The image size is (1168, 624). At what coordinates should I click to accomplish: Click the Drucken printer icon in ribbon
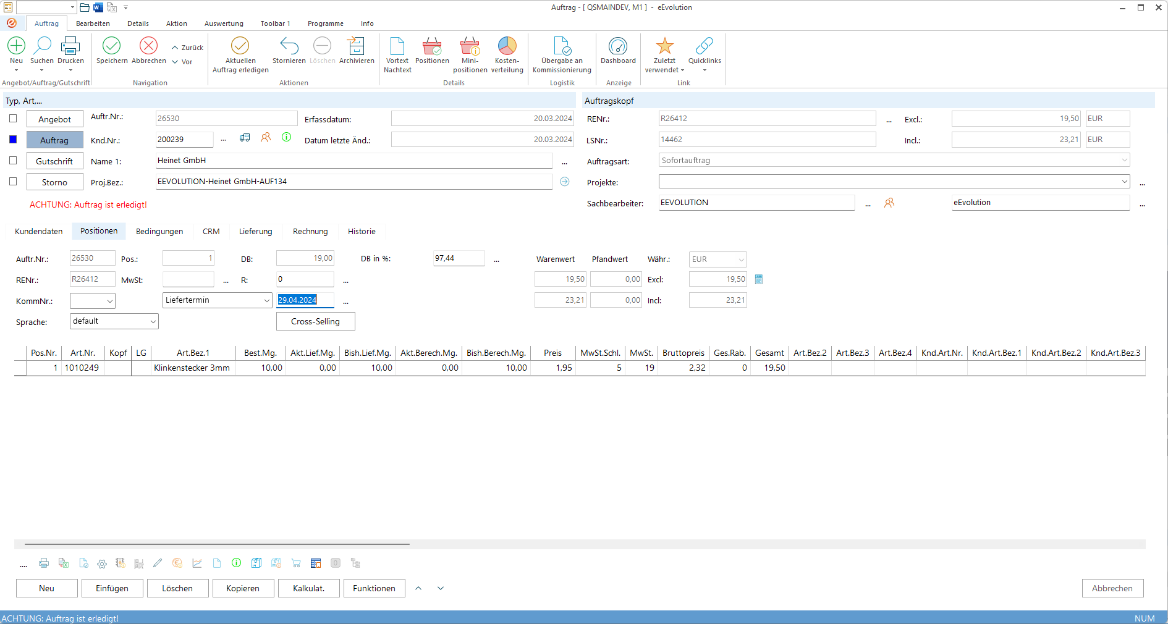(70, 46)
